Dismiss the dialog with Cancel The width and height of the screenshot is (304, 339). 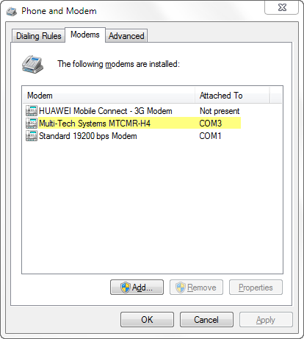206,320
